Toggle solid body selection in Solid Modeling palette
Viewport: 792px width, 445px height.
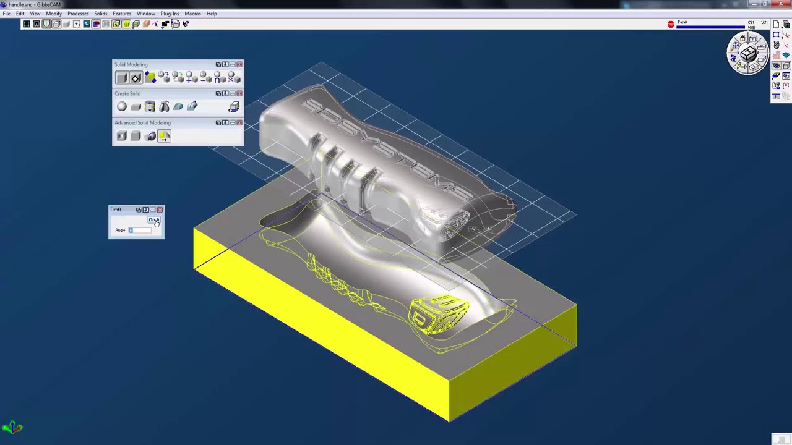[122, 78]
